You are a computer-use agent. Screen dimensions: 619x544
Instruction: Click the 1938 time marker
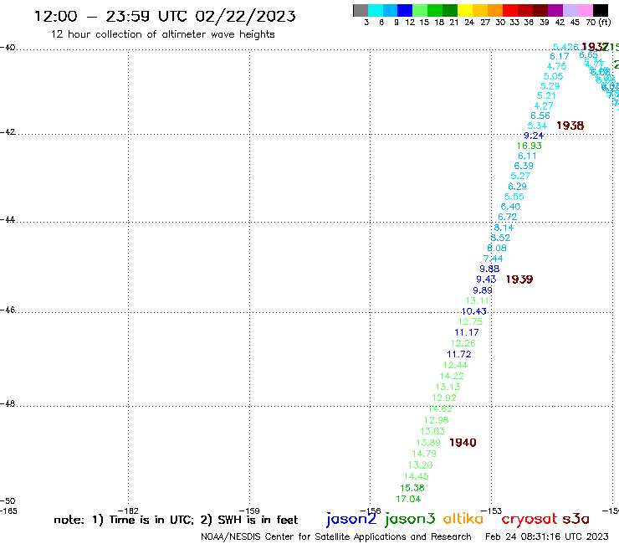click(570, 126)
